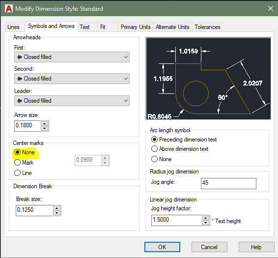The width and height of the screenshot is (278, 258).
Task: Expand the Second arrowhead dropdown
Action: [x=72, y=79]
